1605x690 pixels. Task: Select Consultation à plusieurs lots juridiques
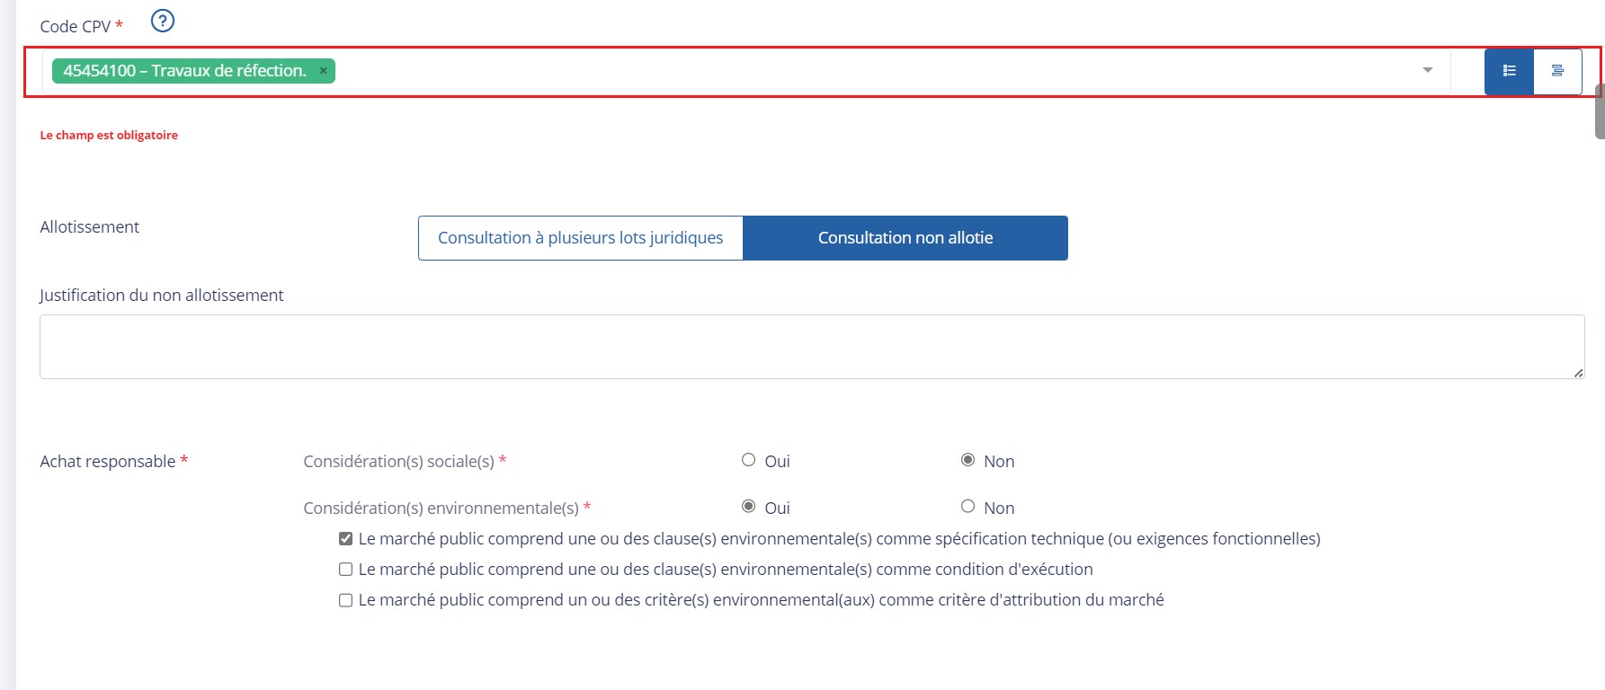click(x=580, y=238)
